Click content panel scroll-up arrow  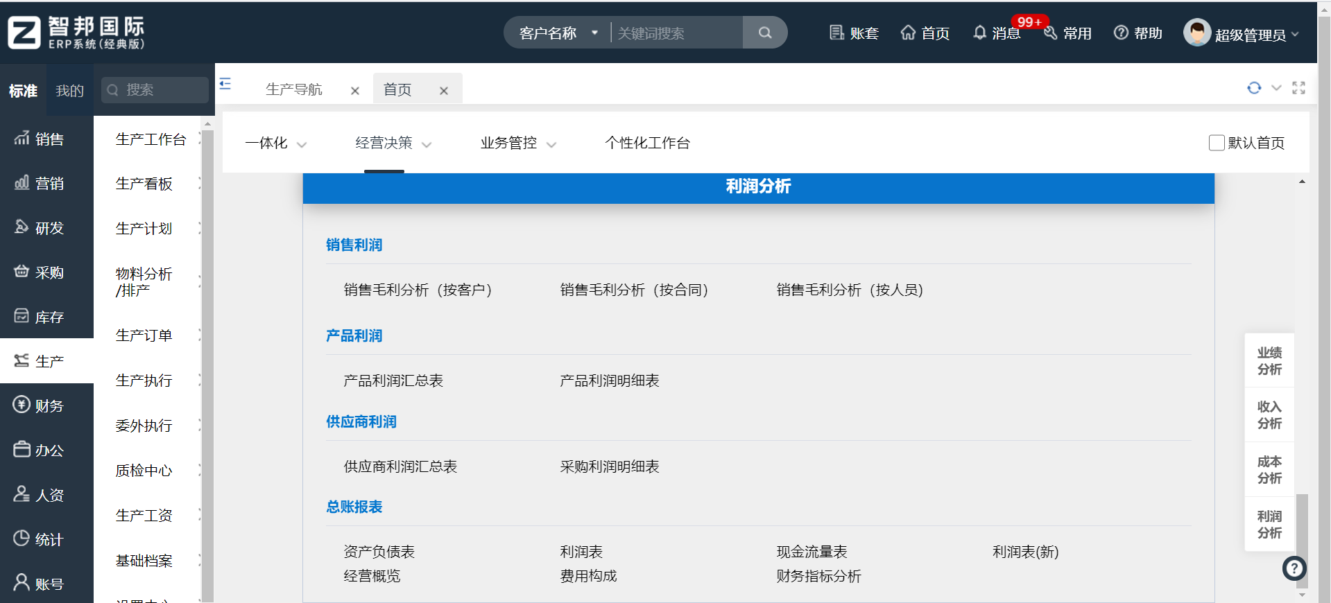[1302, 182]
